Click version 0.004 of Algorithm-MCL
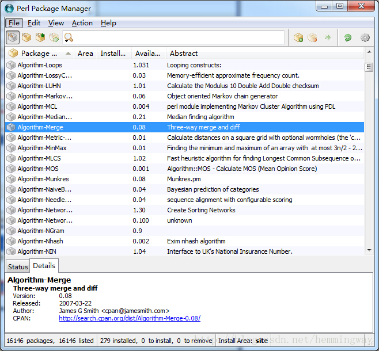 [x=141, y=106]
